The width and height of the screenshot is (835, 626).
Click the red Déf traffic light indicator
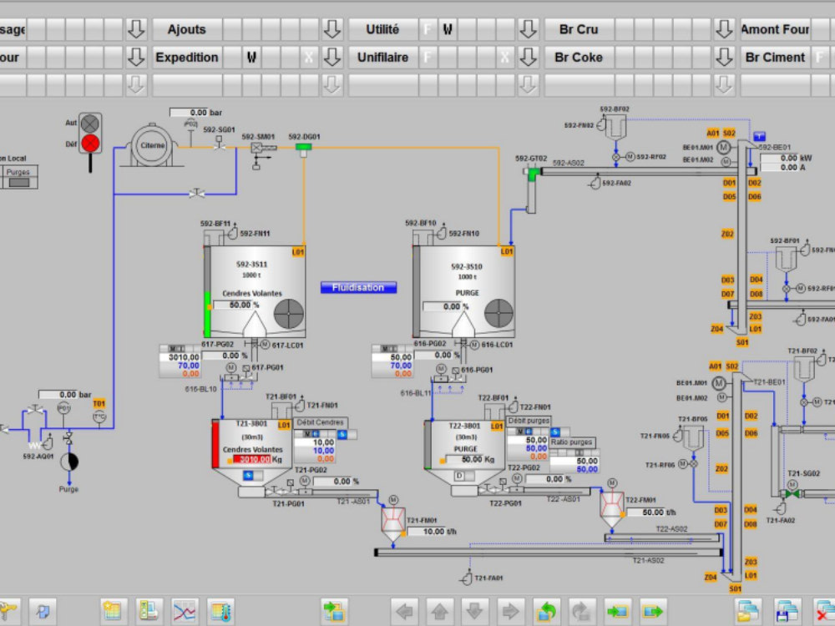pyautogui.click(x=90, y=144)
